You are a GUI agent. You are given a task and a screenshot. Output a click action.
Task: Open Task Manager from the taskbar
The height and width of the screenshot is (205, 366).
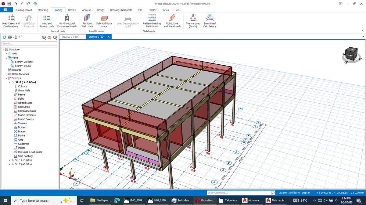181,200
